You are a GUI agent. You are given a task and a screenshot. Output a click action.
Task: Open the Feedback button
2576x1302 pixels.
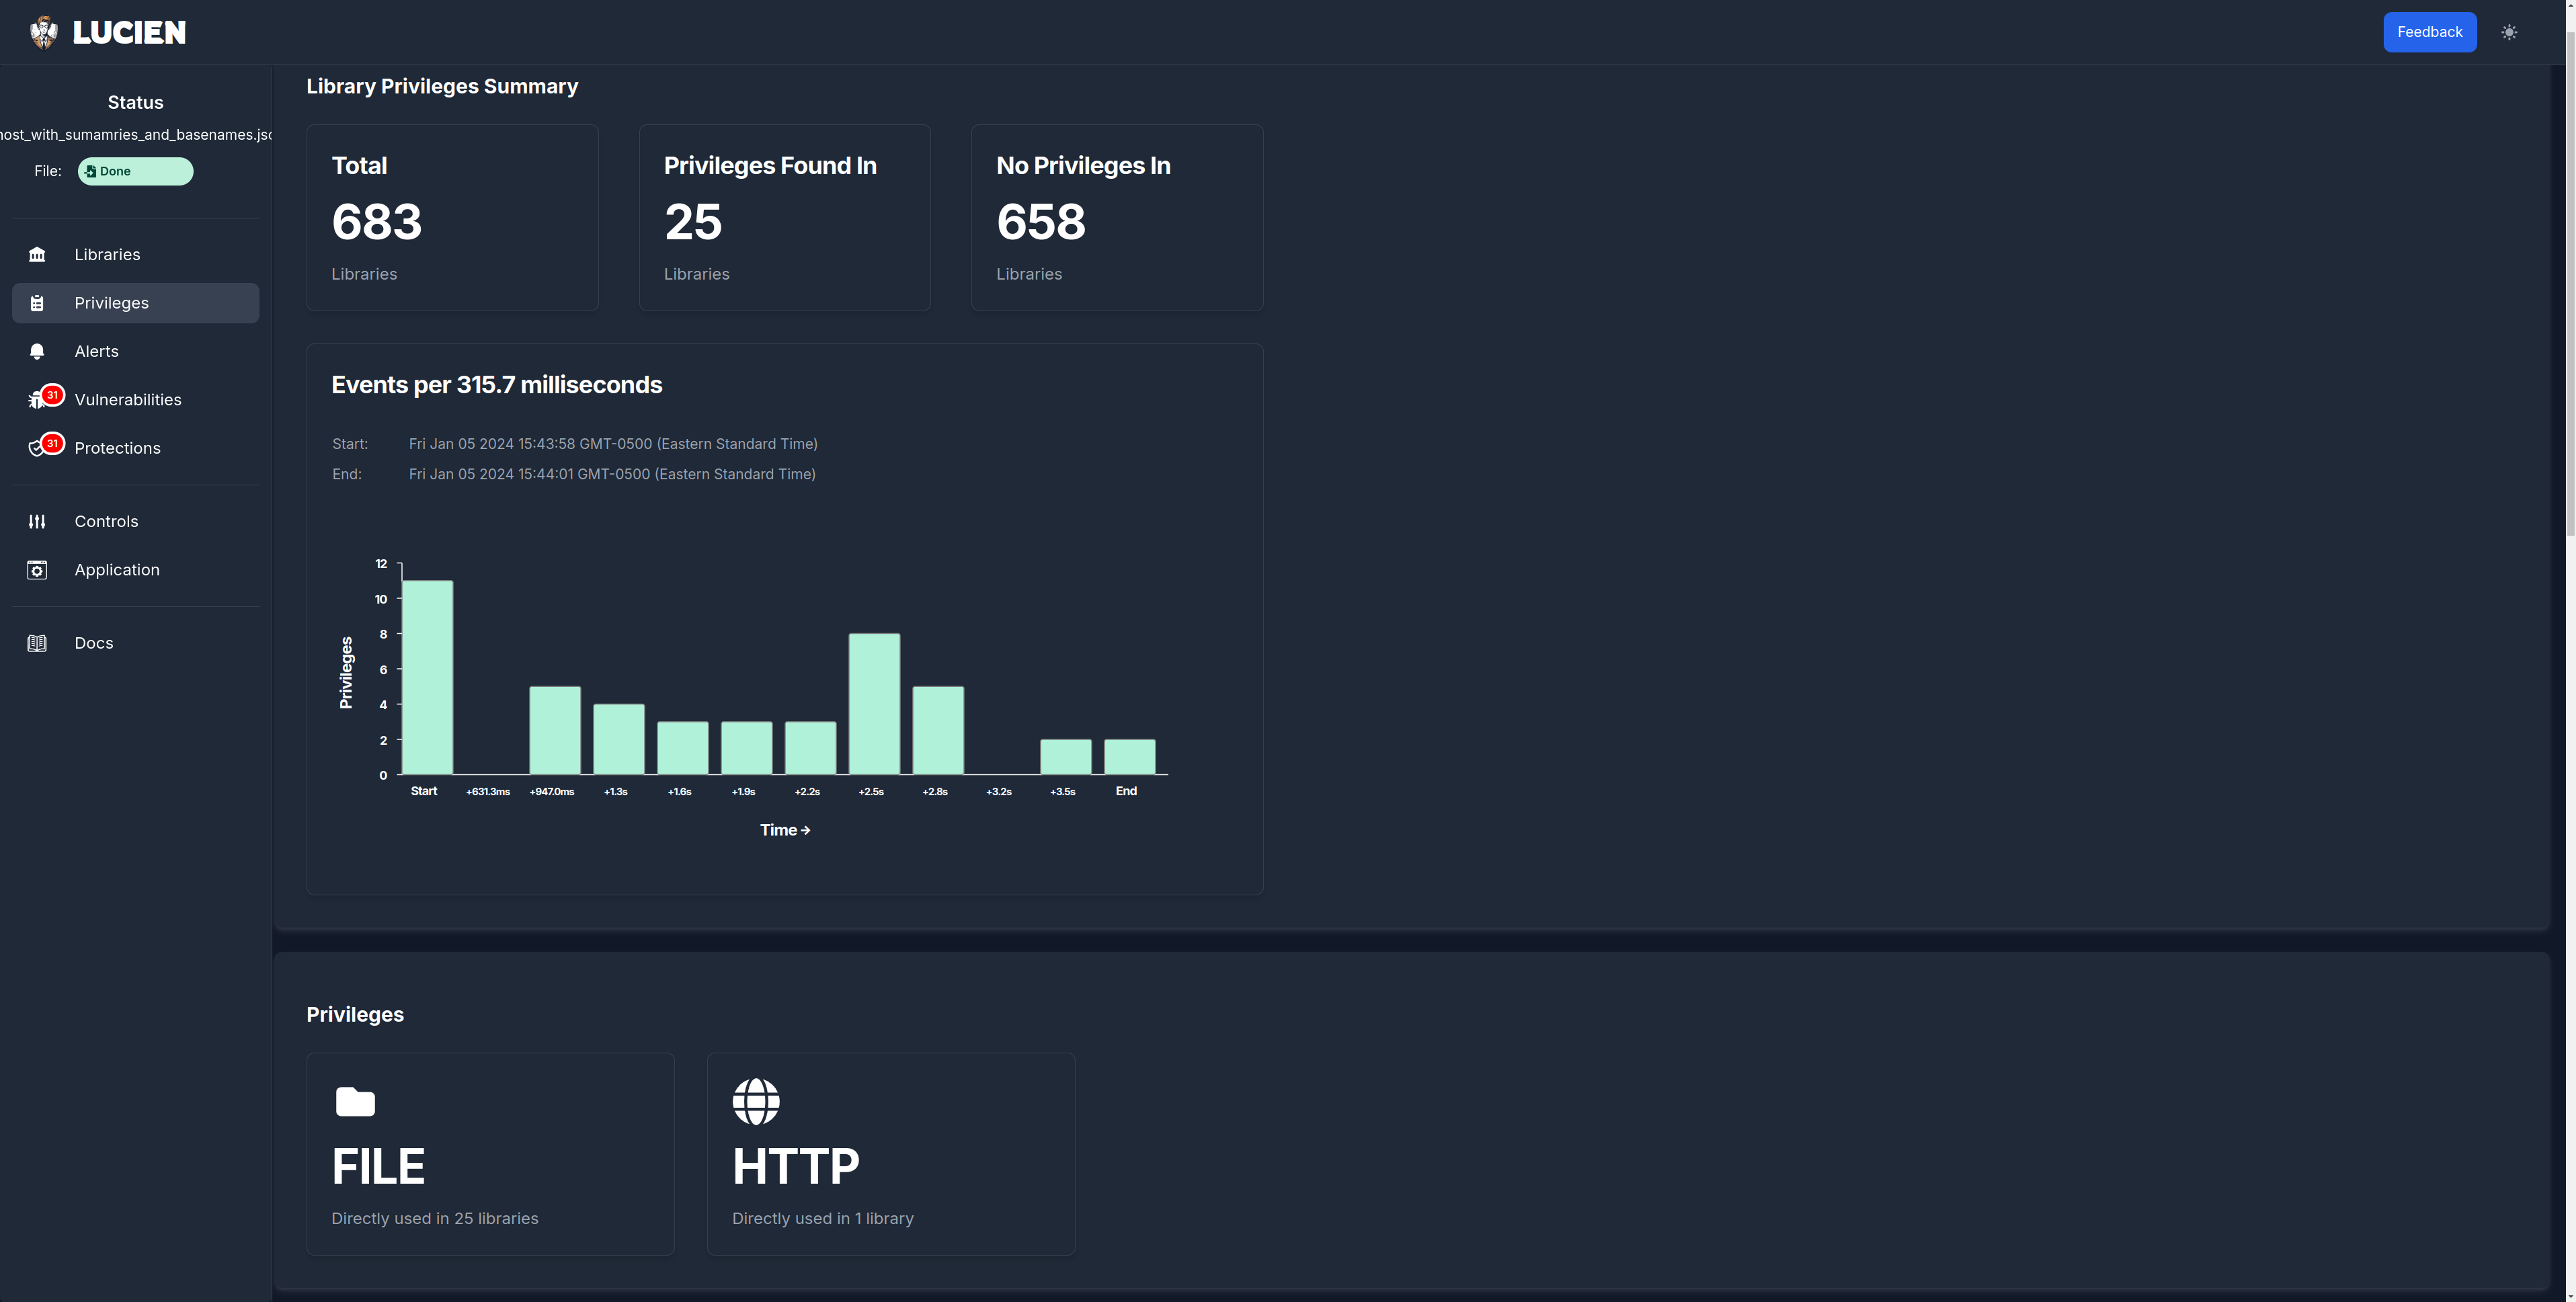pyautogui.click(x=2429, y=32)
